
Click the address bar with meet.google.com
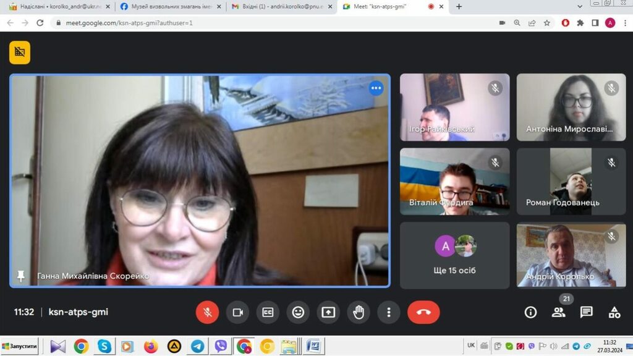tap(247, 23)
